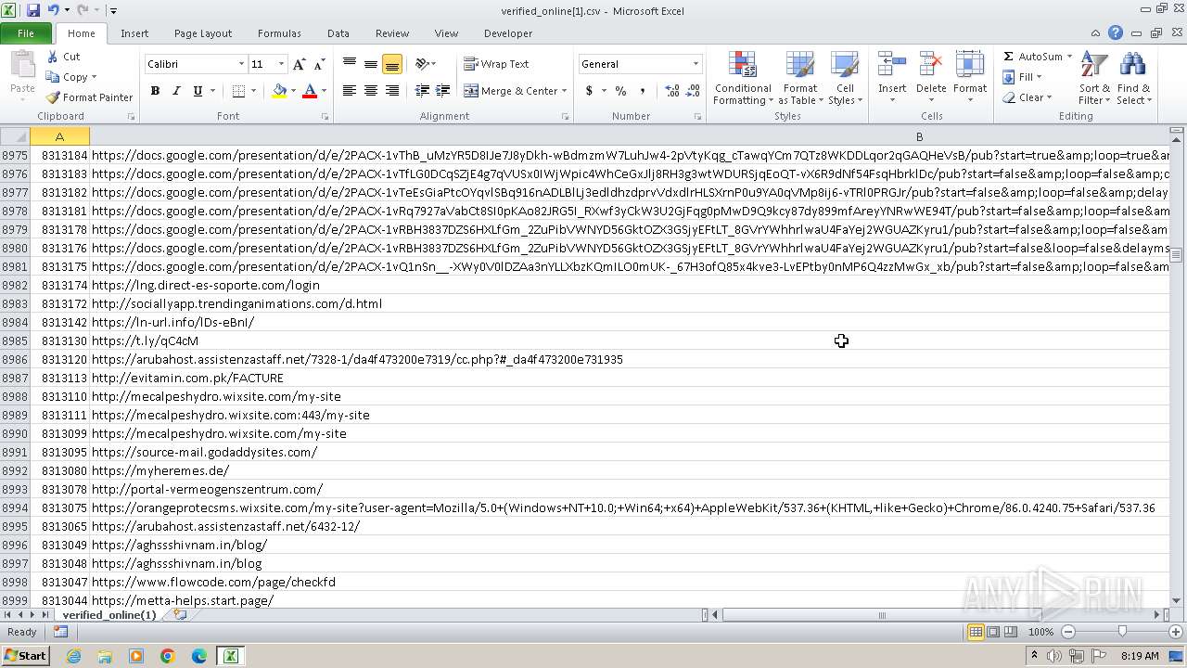The height and width of the screenshot is (668, 1187).
Task: Increase indent in Alignment group
Action: pos(443,91)
